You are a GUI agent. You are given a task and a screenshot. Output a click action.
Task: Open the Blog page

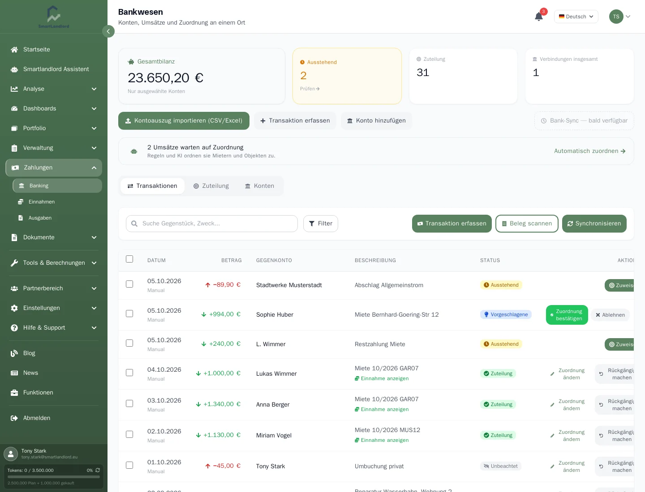pyautogui.click(x=54, y=353)
